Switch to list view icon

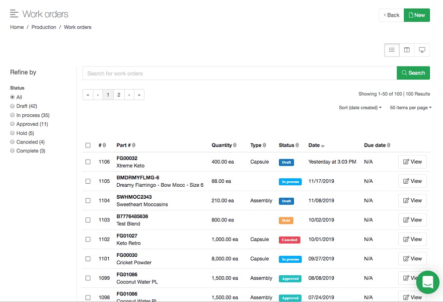tap(392, 50)
